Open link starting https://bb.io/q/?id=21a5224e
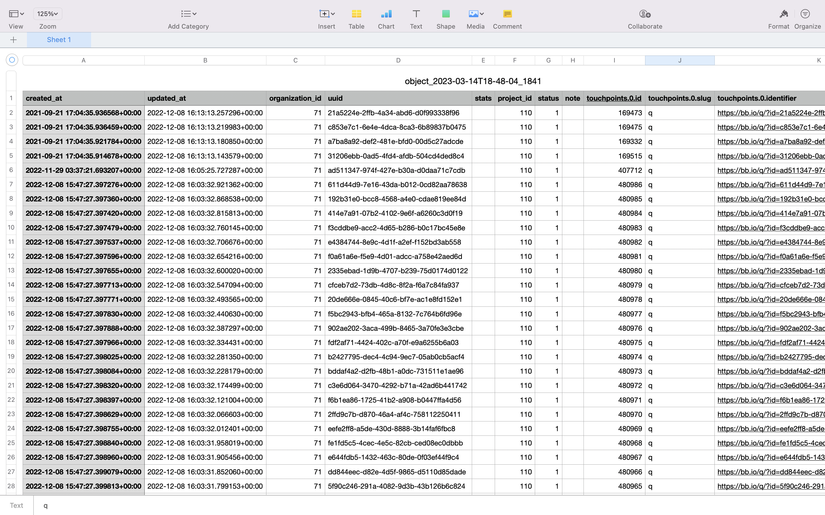The image size is (825, 515). pos(771,113)
